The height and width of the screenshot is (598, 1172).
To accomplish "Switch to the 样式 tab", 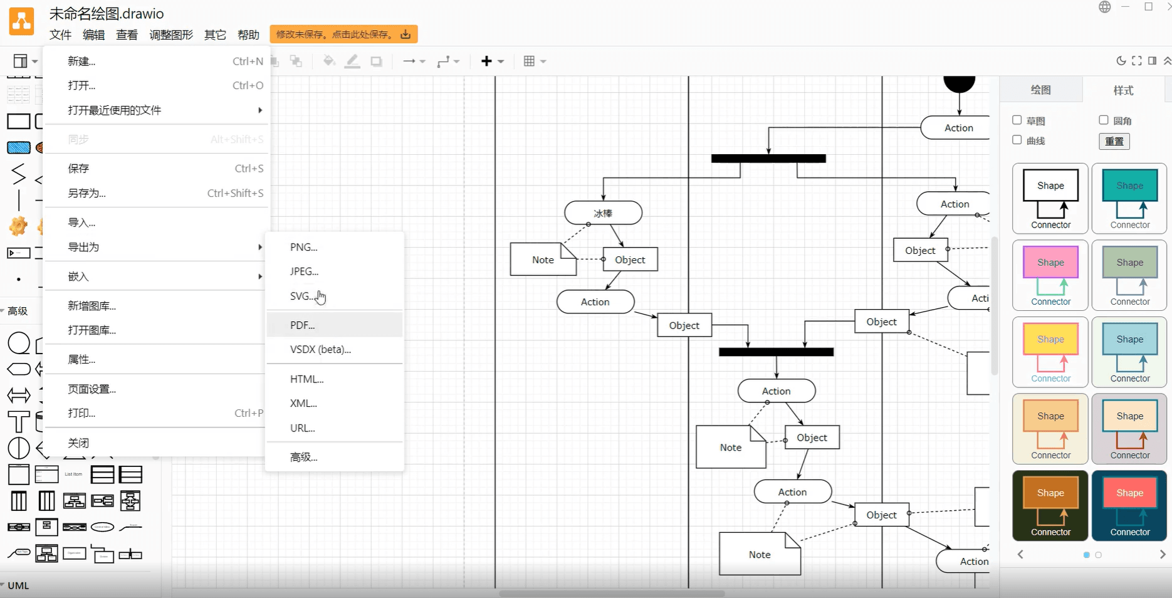I will [1123, 90].
